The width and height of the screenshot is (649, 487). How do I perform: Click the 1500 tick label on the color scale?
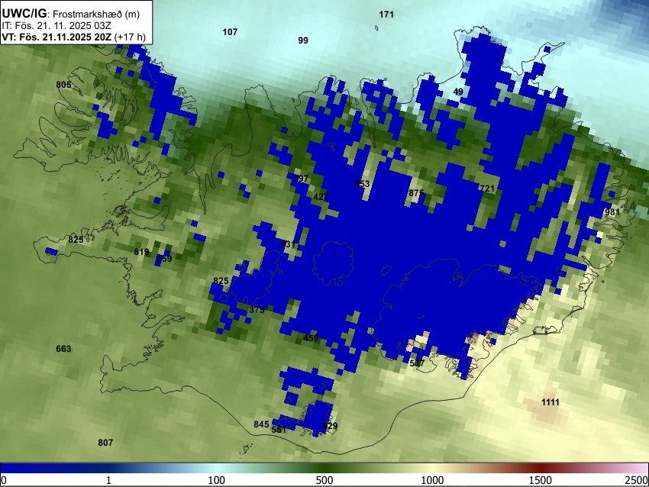click(x=541, y=480)
